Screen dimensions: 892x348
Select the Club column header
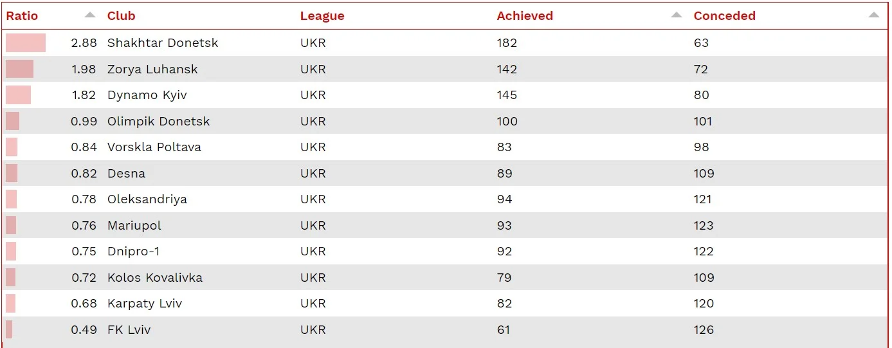[122, 16]
